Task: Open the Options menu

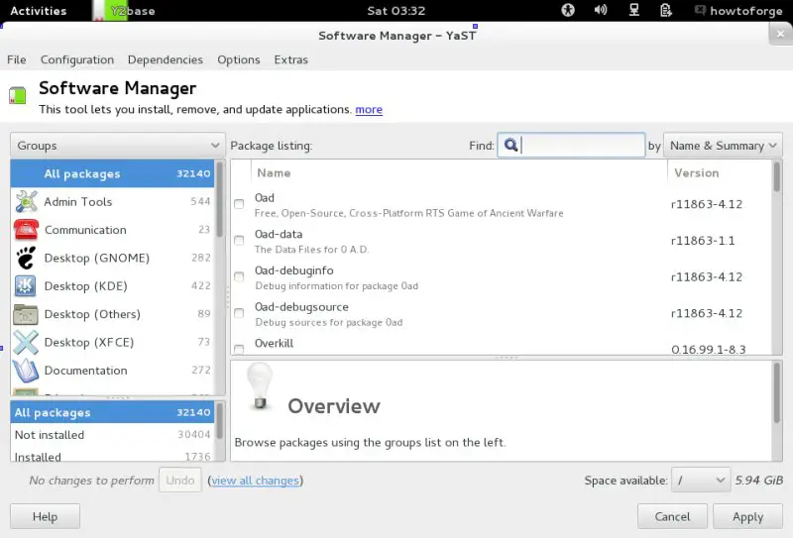Action: pos(239,59)
